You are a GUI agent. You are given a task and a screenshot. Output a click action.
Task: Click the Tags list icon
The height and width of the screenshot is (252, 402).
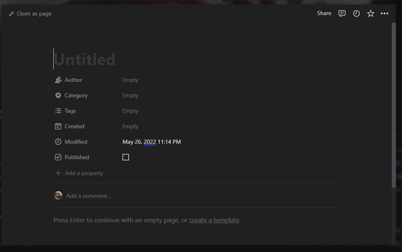[x=58, y=111]
